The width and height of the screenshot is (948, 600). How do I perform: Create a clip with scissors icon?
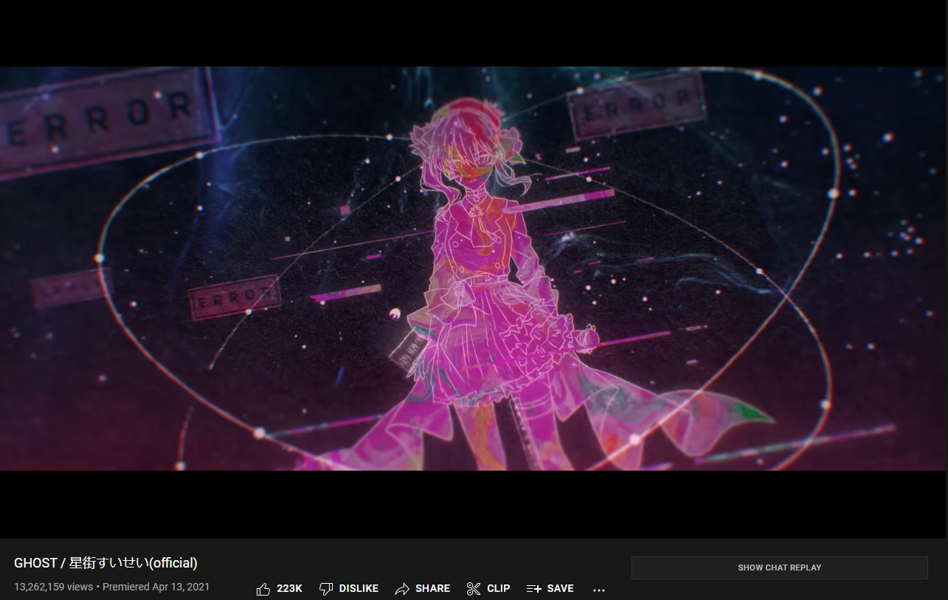tap(474, 589)
